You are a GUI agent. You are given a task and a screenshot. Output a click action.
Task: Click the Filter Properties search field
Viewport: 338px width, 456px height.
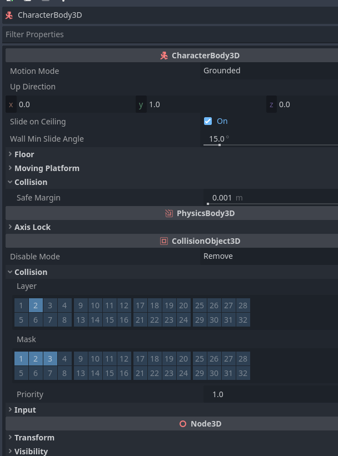[x=167, y=34]
